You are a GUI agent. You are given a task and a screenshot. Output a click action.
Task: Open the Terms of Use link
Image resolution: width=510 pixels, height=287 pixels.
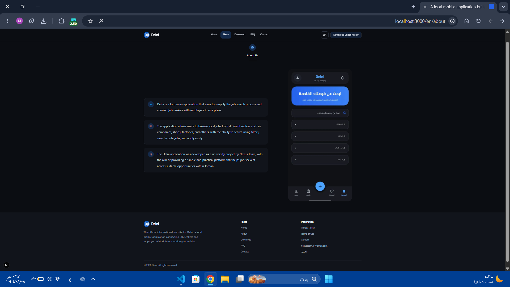(x=308, y=234)
